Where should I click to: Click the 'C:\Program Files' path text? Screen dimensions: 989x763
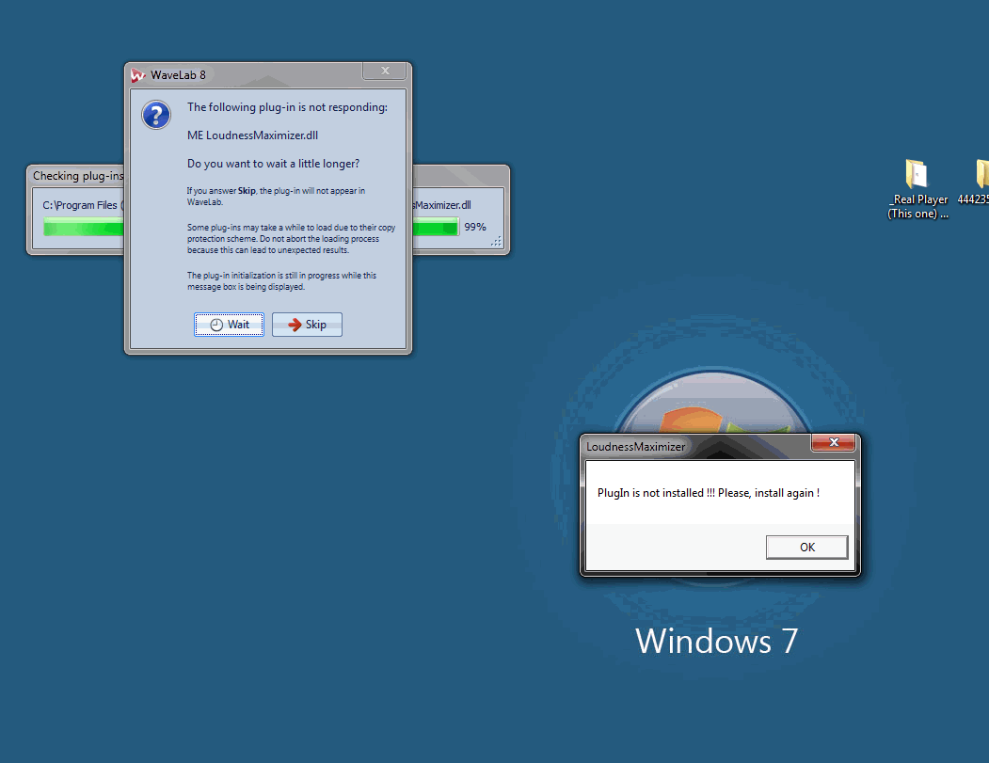(83, 206)
